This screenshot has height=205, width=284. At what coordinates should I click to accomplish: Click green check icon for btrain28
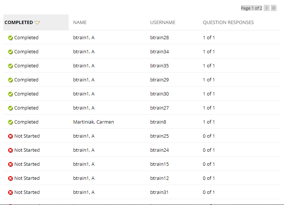point(10,38)
